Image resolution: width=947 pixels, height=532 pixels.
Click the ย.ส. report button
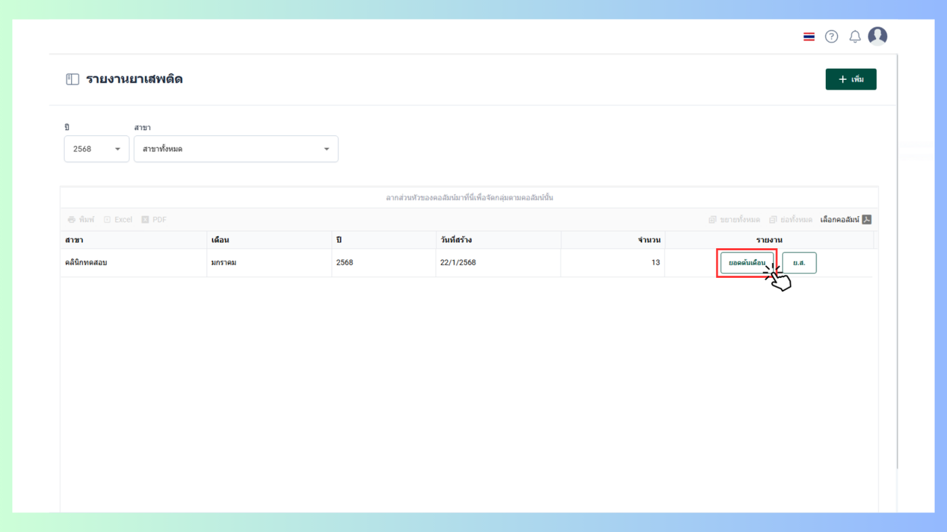(799, 262)
